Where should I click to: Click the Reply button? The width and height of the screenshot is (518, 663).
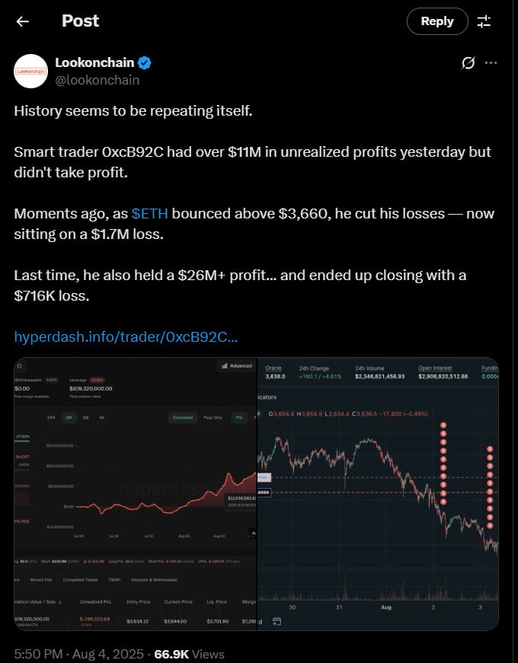[x=437, y=21]
